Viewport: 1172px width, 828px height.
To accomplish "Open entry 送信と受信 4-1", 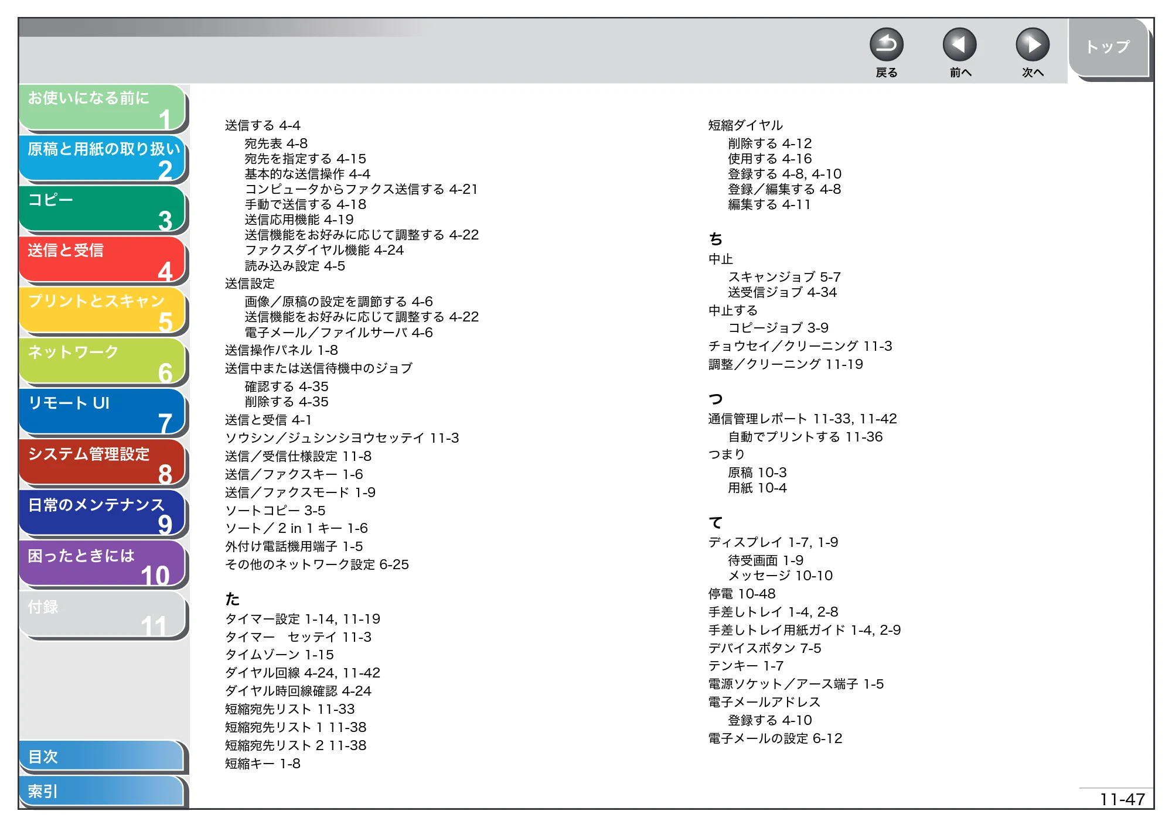I will [268, 420].
